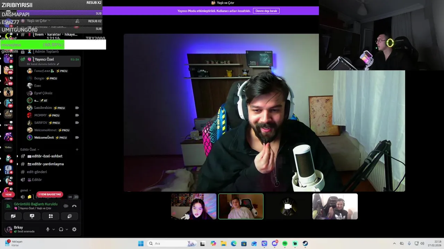The width and height of the screenshot is (444, 249).
Task: Click camera icon beside WelcomeÜmit
Action: pos(77,137)
